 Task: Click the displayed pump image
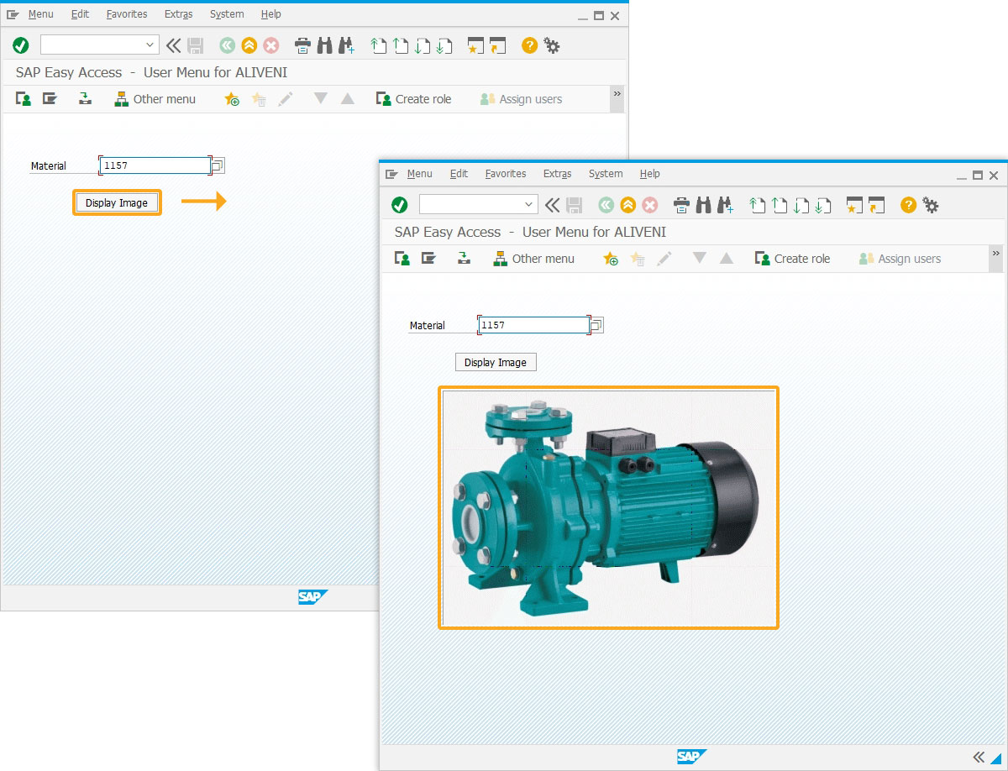click(608, 507)
